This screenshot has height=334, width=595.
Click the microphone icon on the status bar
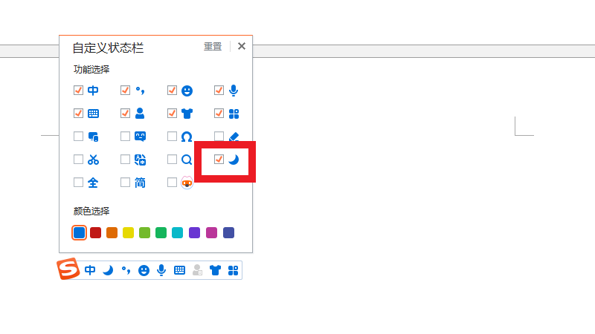click(x=161, y=270)
